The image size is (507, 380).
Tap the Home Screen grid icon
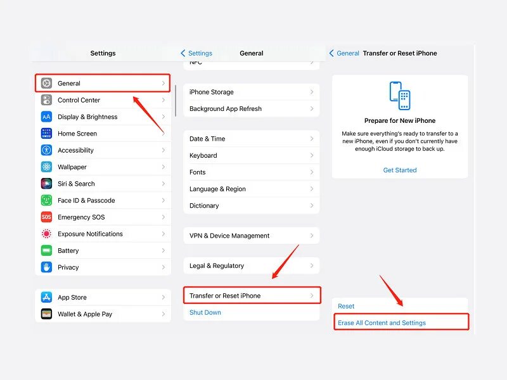click(x=46, y=134)
